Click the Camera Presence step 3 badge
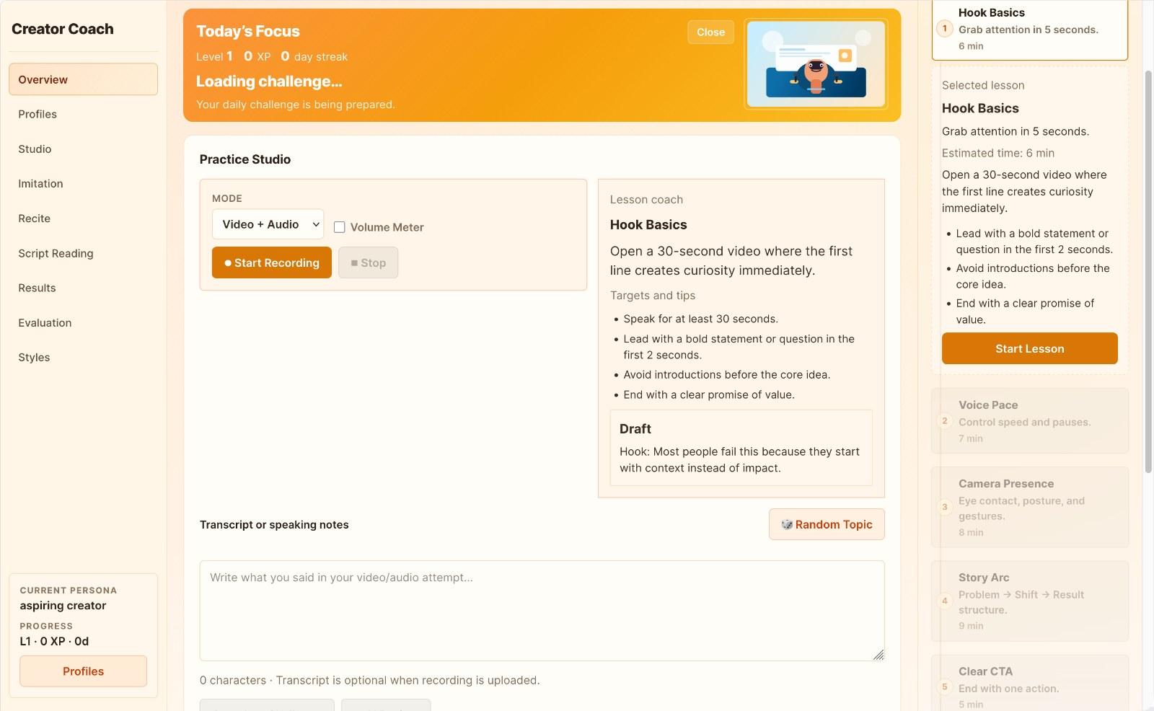This screenshot has width=1154, height=711. pos(944,507)
